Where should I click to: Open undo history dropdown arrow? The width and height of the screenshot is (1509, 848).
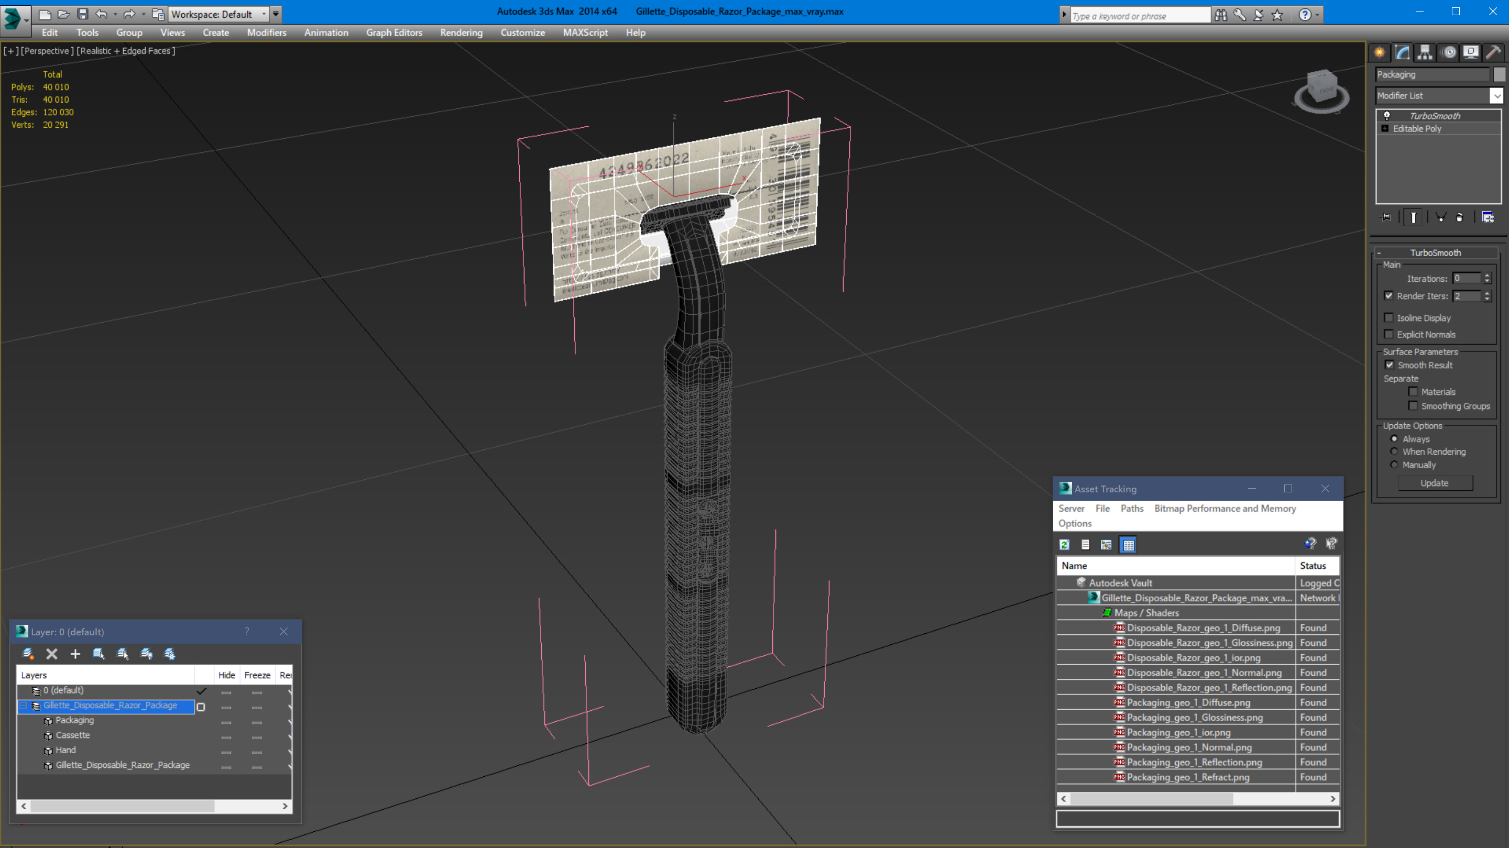pos(115,14)
